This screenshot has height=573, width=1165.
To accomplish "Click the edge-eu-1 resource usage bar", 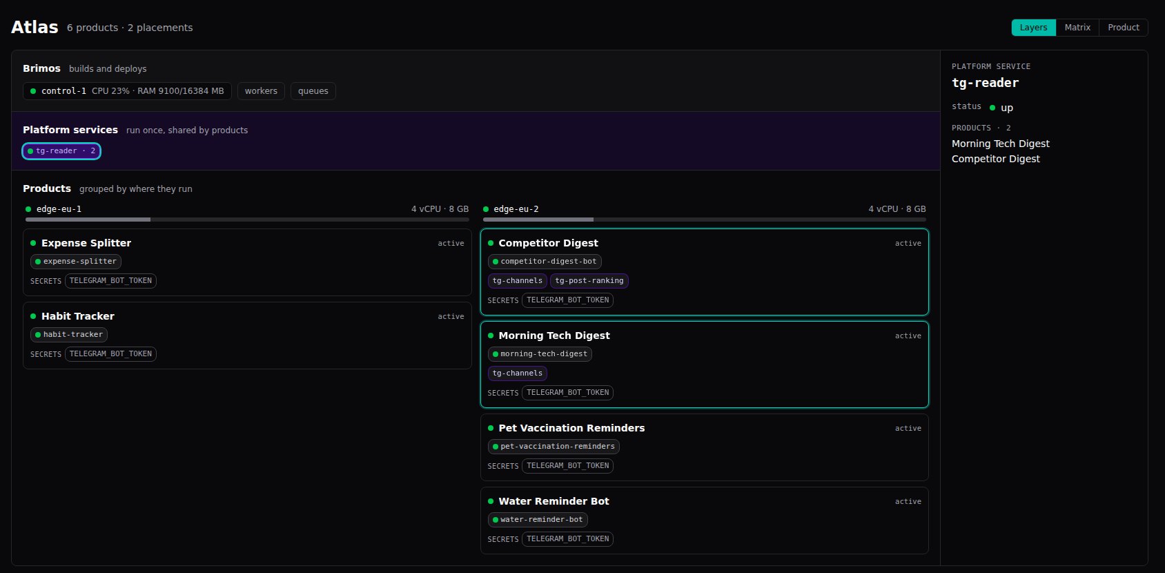I will point(247,220).
